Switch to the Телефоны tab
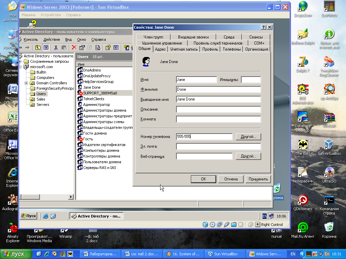 tap(232, 49)
